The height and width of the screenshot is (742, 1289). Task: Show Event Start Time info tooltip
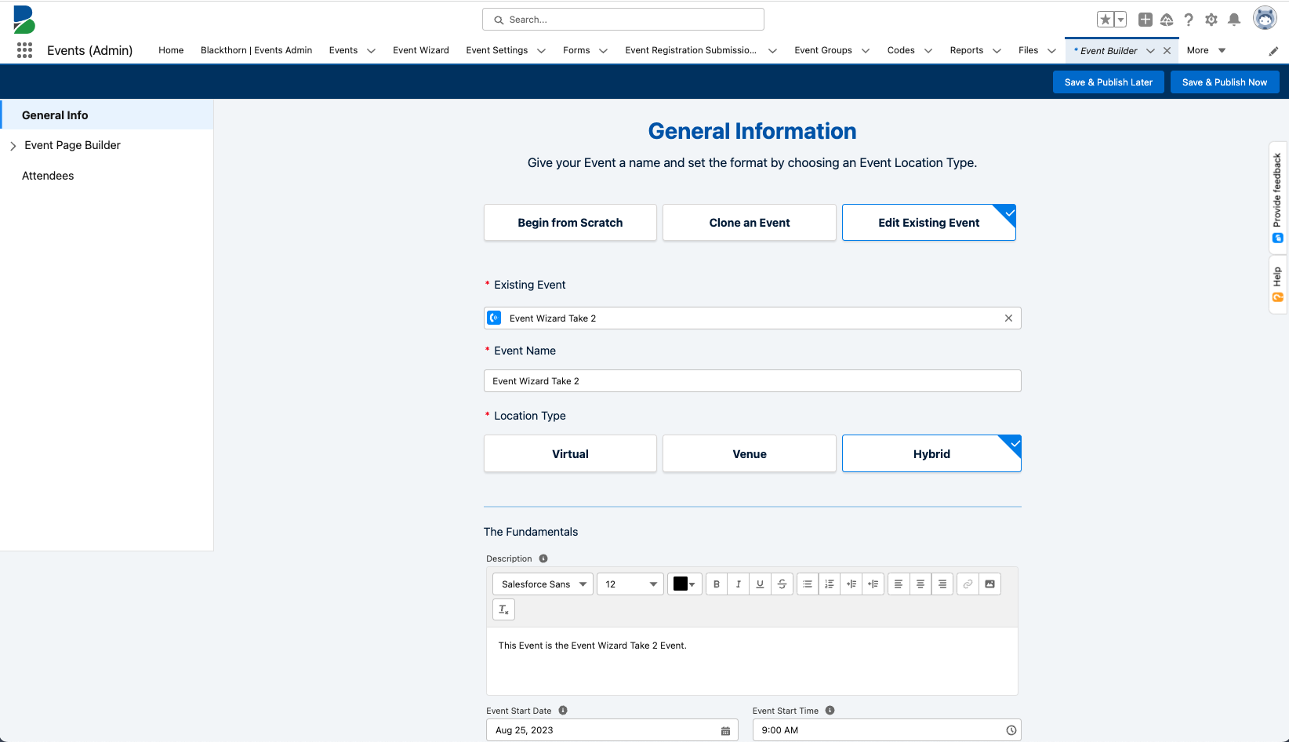[x=830, y=711]
